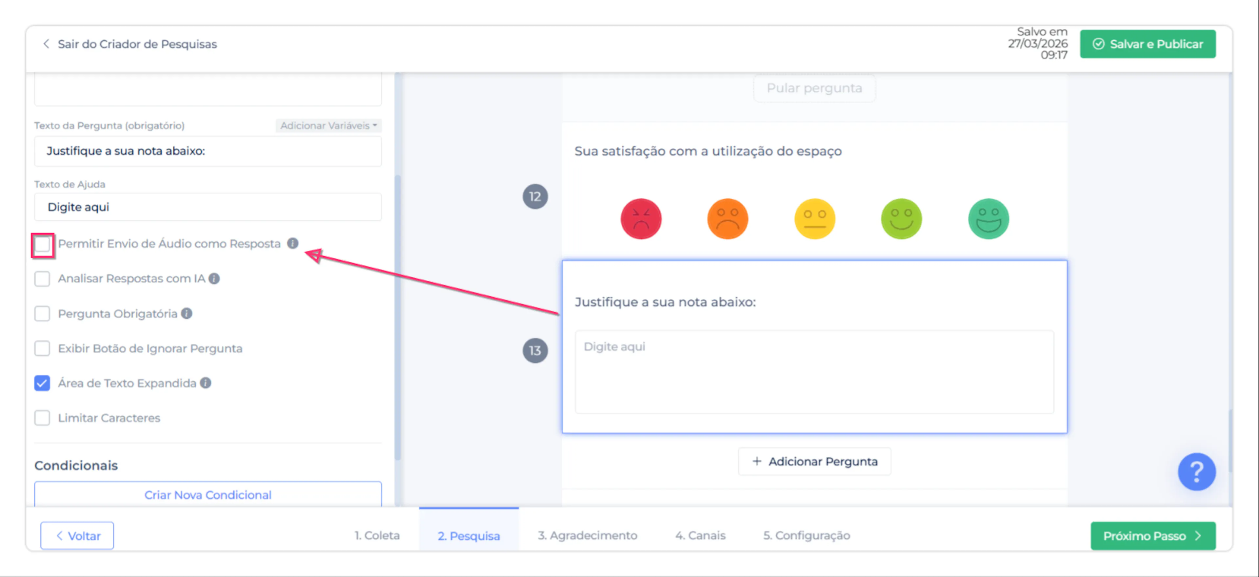Click info icon next to Analisar Respostas com IA
The height and width of the screenshot is (577, 1259).
(x=214, y=278)
